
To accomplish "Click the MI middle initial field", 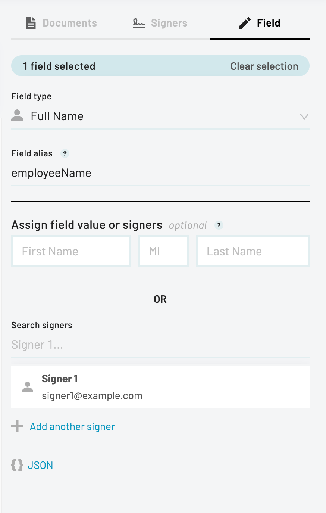I will (163, 251).
